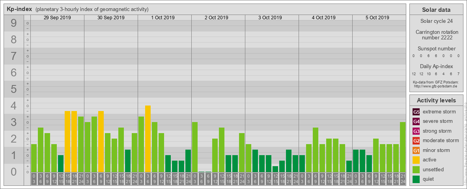Click the Kp-index chart title
Viewport: 467px width, 189px height.
tap(19, 9)
